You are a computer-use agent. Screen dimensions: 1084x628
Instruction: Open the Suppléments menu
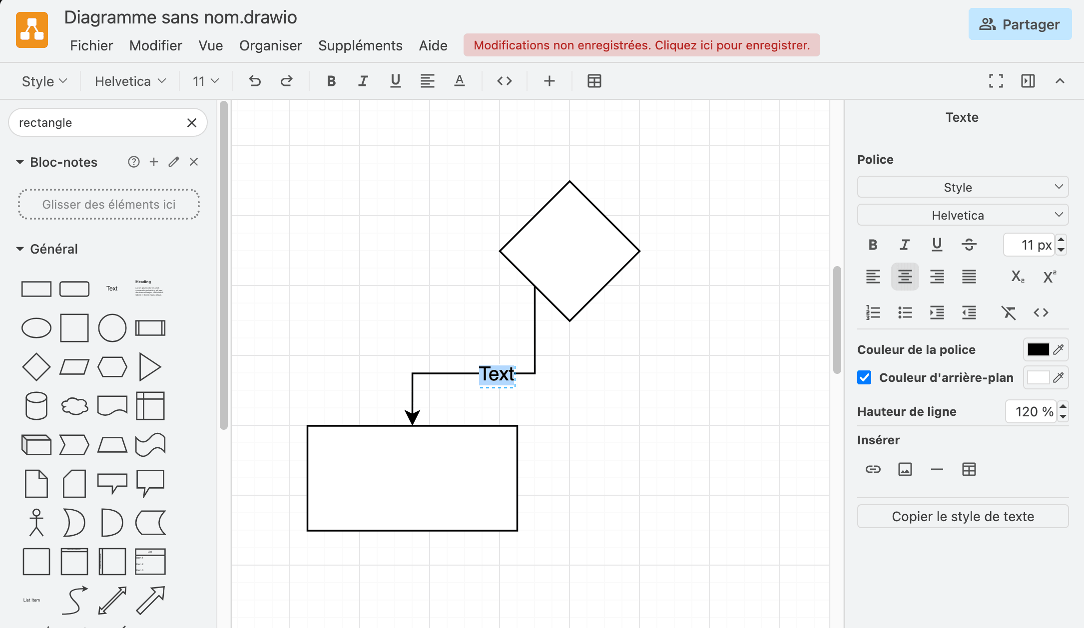(x=360, y=45)
